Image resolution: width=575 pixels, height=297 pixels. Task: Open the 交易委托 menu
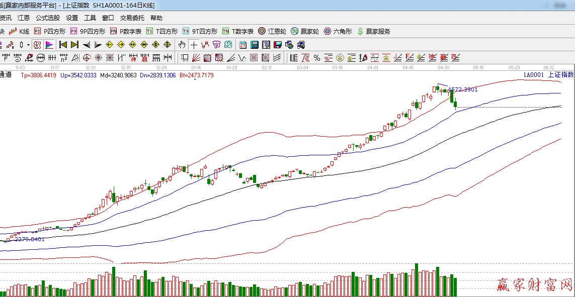(132, 18)
